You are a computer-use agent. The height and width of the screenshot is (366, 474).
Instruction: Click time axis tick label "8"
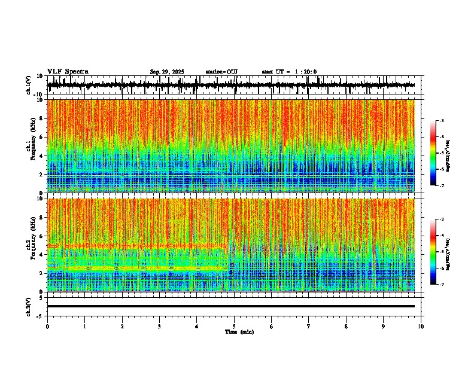(346, 327)
